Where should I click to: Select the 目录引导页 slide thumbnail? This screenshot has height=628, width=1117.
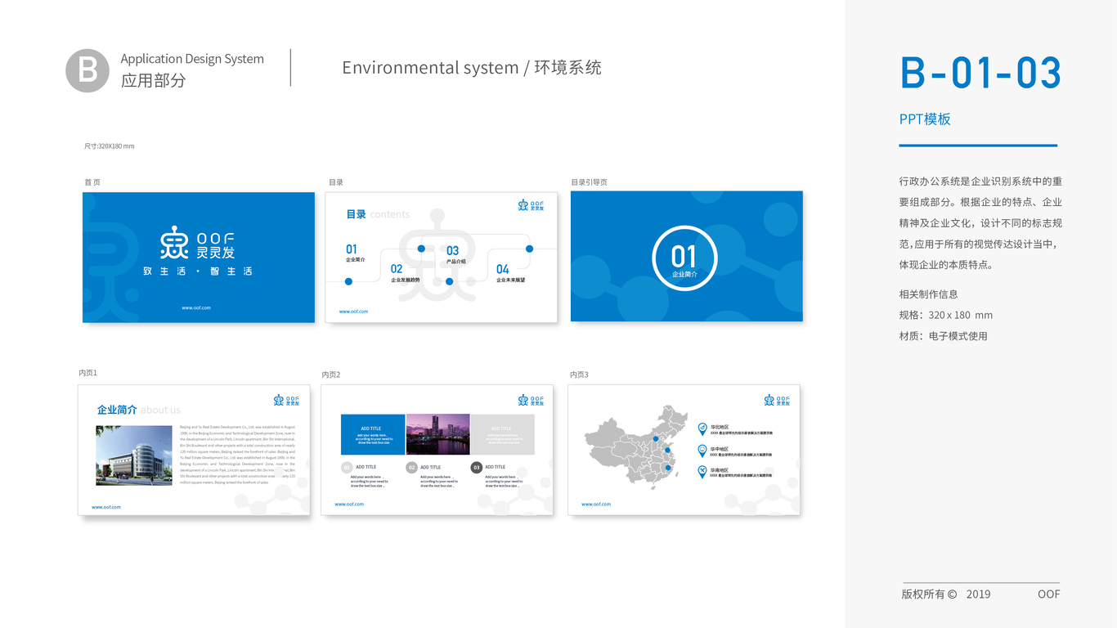pyautogui.click(x=687, y=256)
